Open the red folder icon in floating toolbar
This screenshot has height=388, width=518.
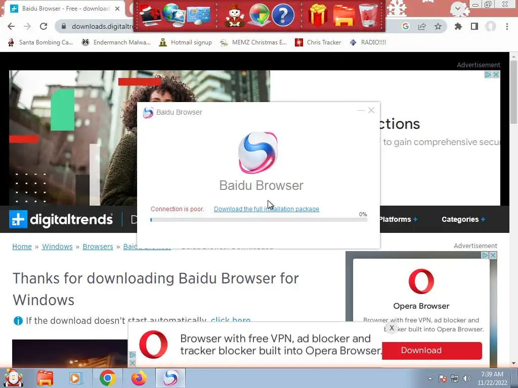pos(343,15)
